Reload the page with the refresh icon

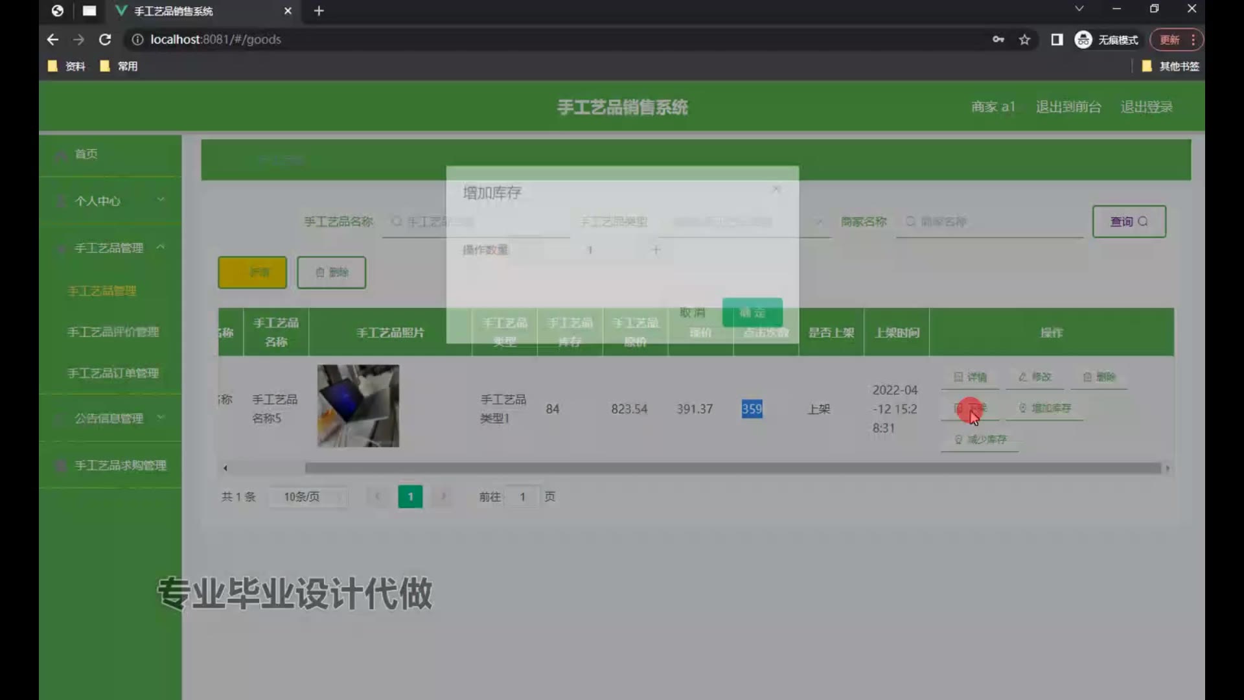tap(105, 40)
